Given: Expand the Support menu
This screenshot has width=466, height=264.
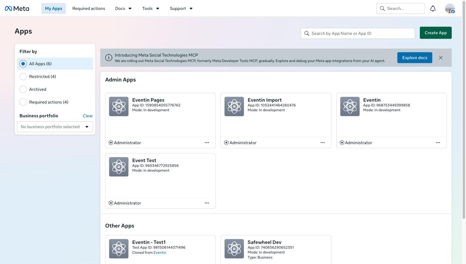Looking at the screenshot, I should [x=181, y=9].
